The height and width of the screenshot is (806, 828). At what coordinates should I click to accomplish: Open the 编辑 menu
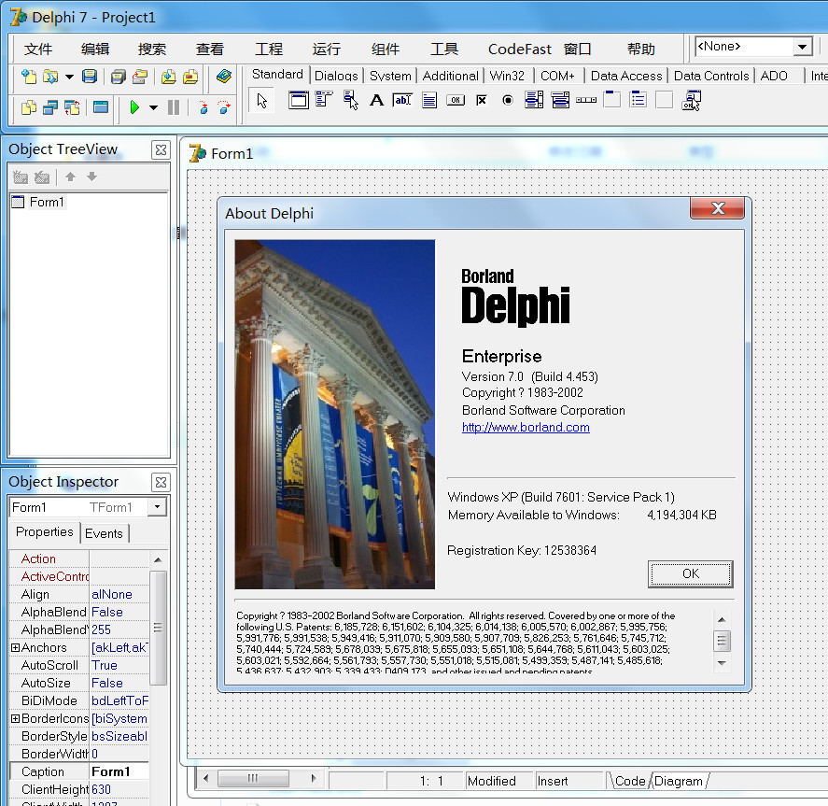point(95,49)
